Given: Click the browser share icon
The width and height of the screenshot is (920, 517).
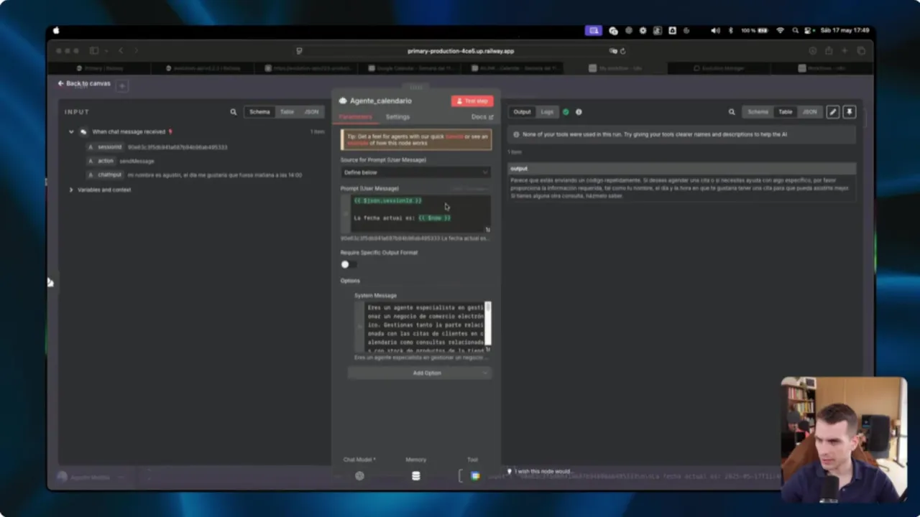Looking at the screenshot, I should pos(829,51).
